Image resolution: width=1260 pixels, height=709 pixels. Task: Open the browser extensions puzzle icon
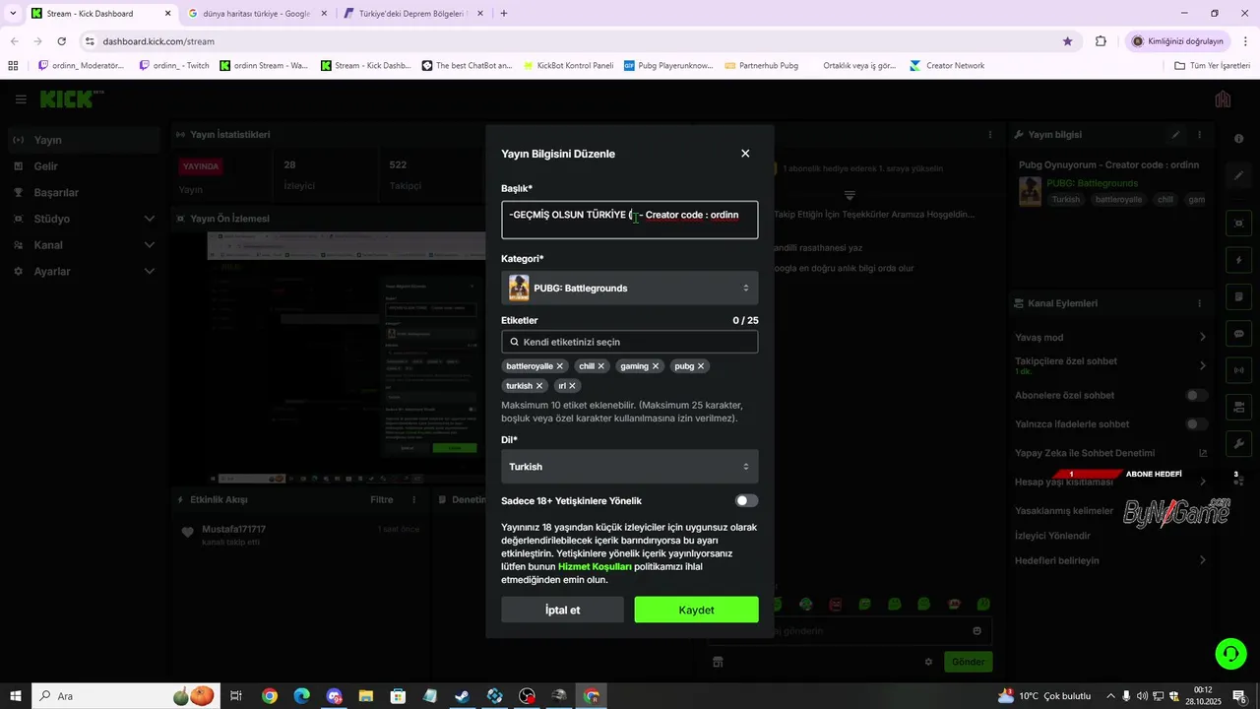coord(1101,41)
